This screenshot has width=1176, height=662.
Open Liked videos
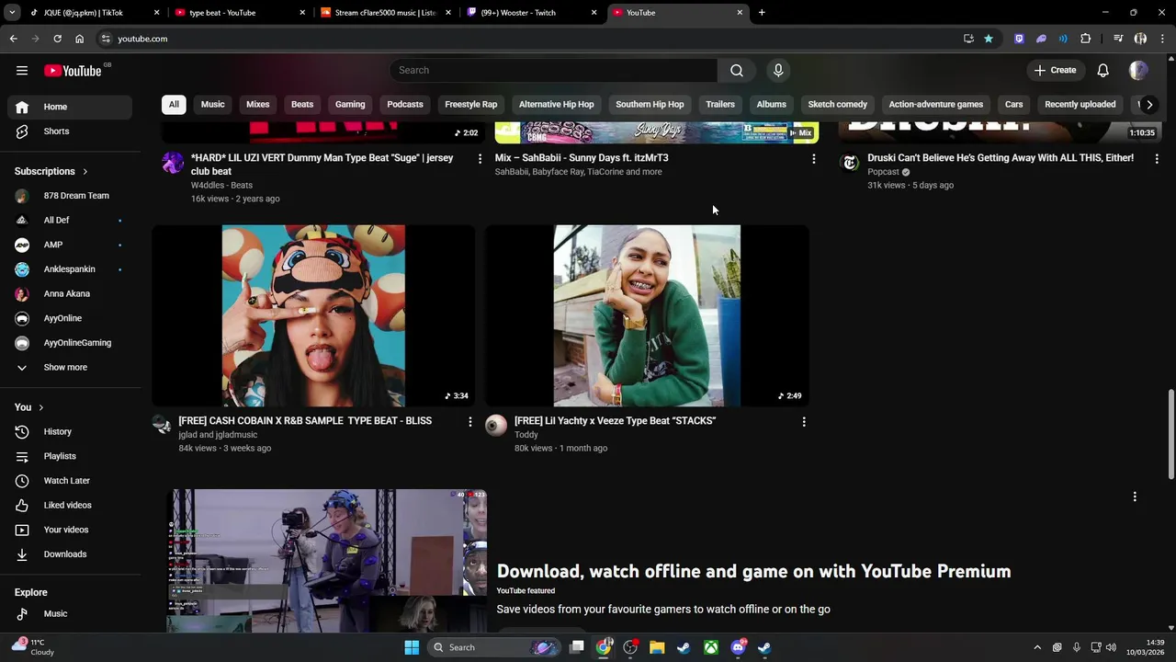click(70, 506)
